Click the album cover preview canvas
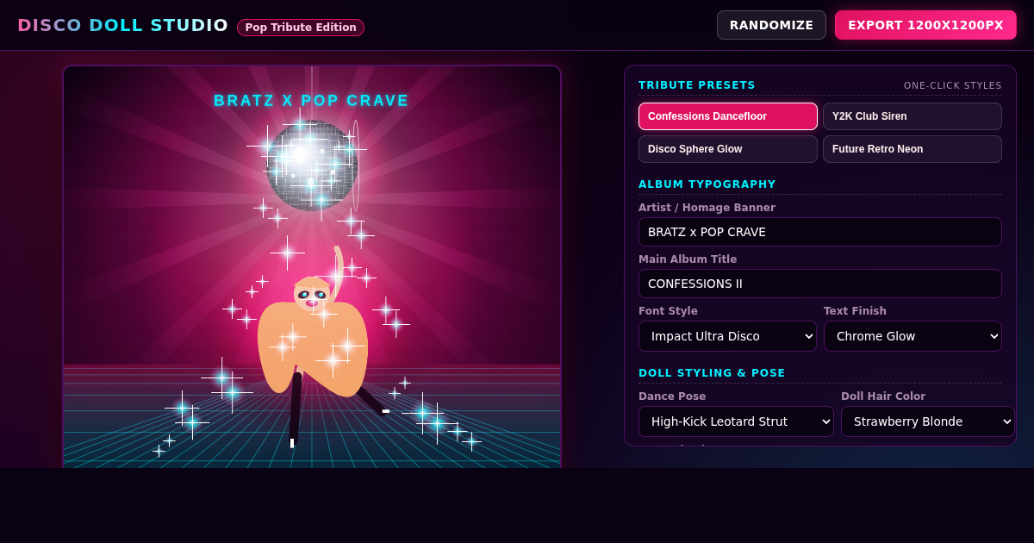 312,267
